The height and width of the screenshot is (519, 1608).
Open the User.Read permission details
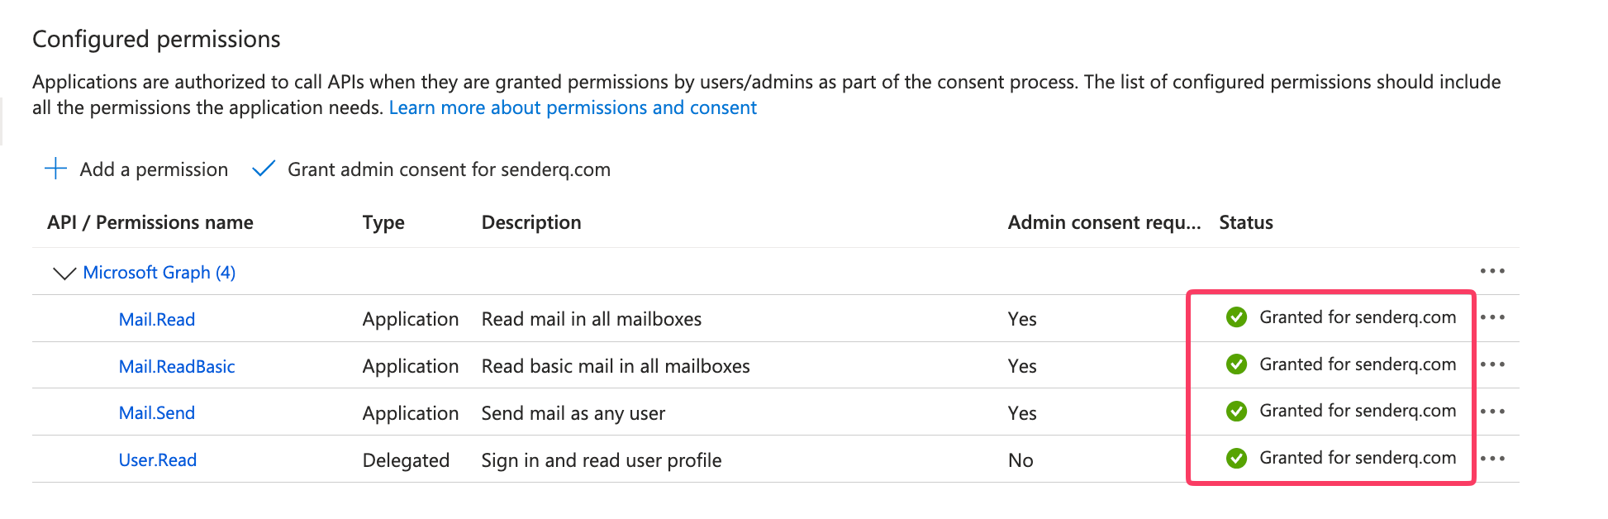pyautogui.click(x=158, y=460)
